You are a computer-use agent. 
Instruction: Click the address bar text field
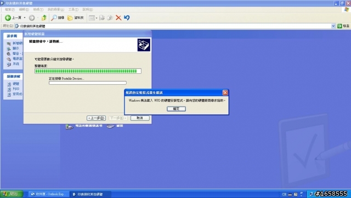point(174,26)
